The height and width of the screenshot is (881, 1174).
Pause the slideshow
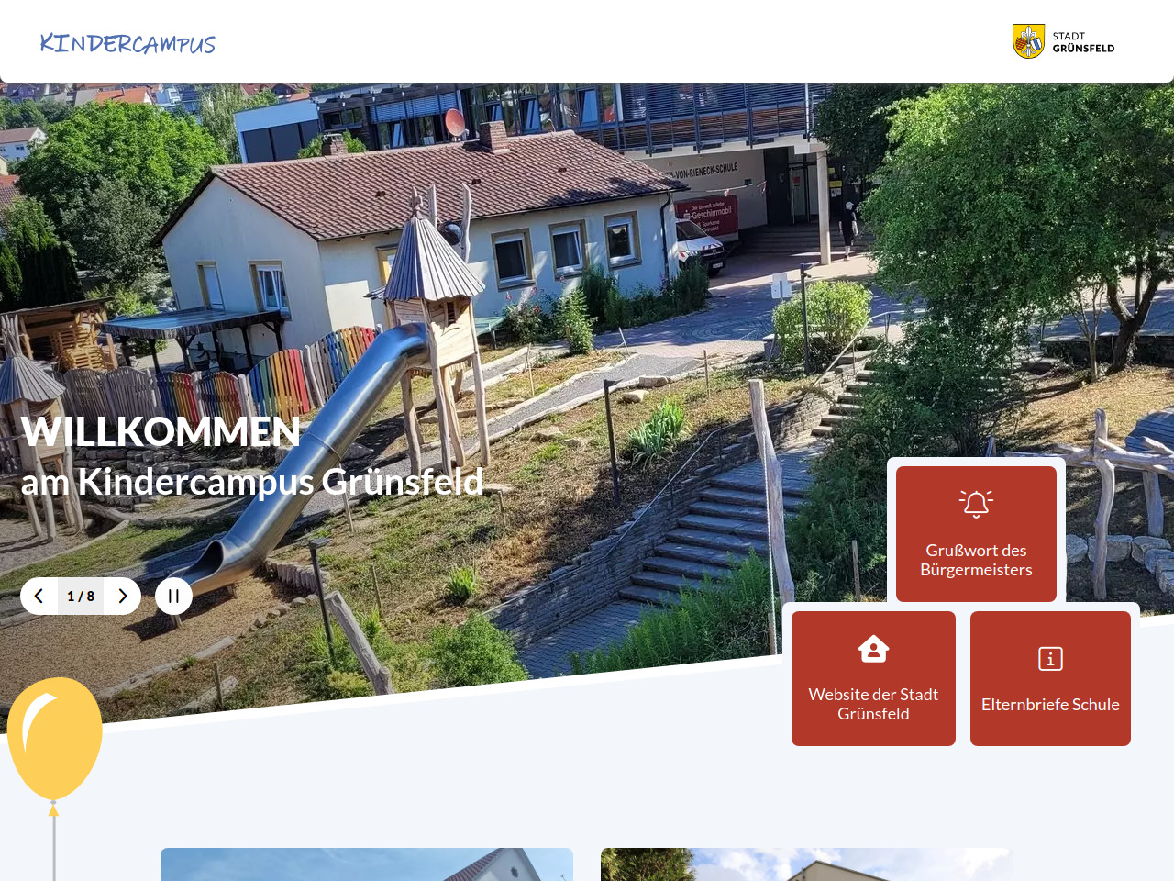tap(173, 597)
